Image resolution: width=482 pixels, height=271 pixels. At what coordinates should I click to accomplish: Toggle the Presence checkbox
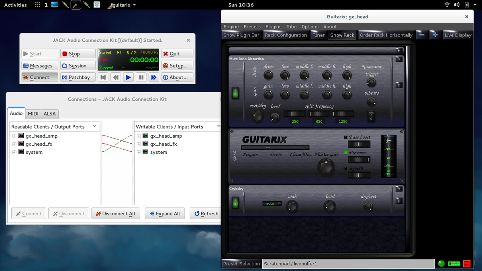tap(346, 153)
